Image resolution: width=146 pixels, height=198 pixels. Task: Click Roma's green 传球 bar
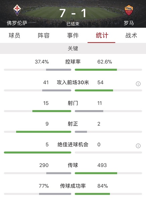(96, 173)
